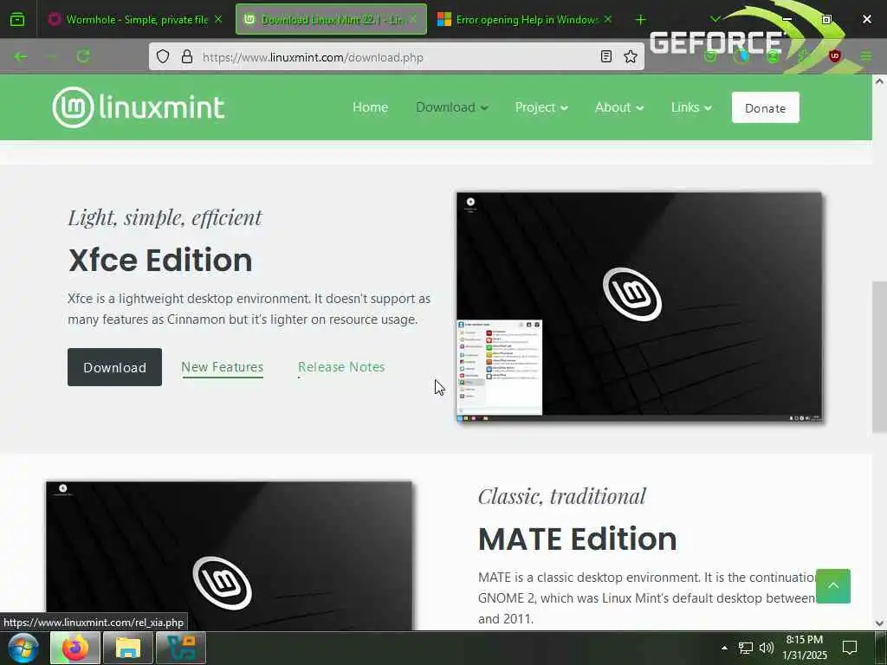
Task: Click the Donate button
Action: [766, 107]
